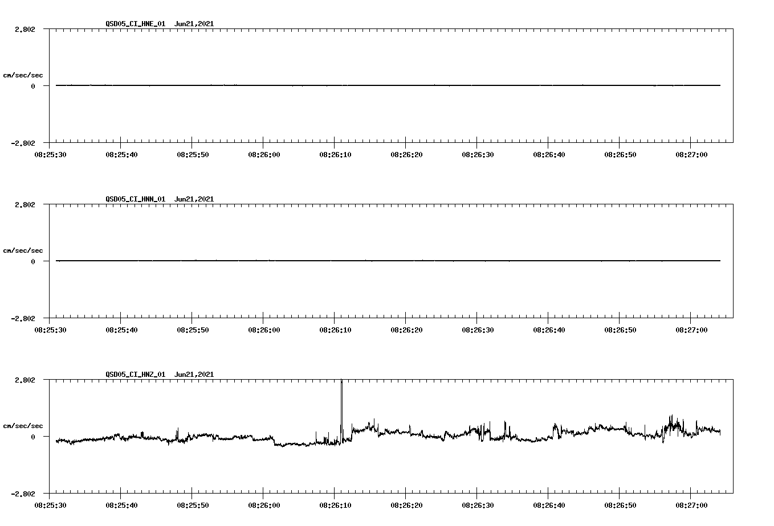The width and height of the screenshot is (774, 526).
Task: Select the 08:27:00 time label of HNN plot
Action: [x=691, y=330]
